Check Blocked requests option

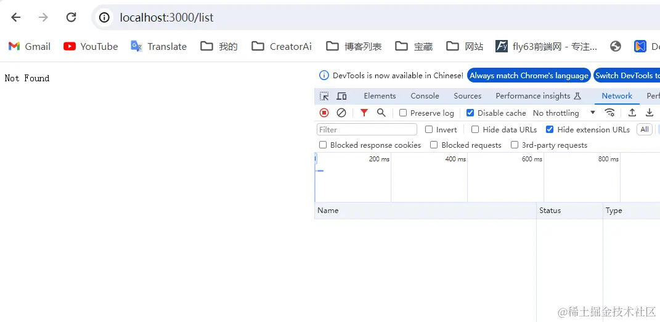pos(434,145)
